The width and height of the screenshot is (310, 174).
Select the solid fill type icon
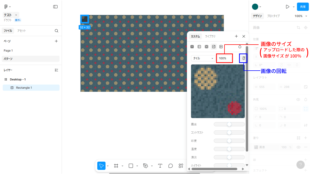[192, 47]
